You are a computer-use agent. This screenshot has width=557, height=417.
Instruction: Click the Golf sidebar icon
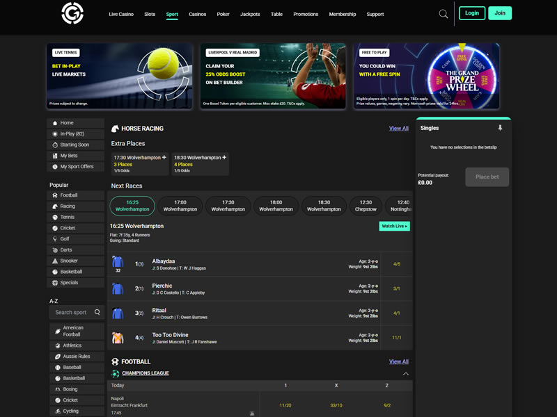point(55,239)
